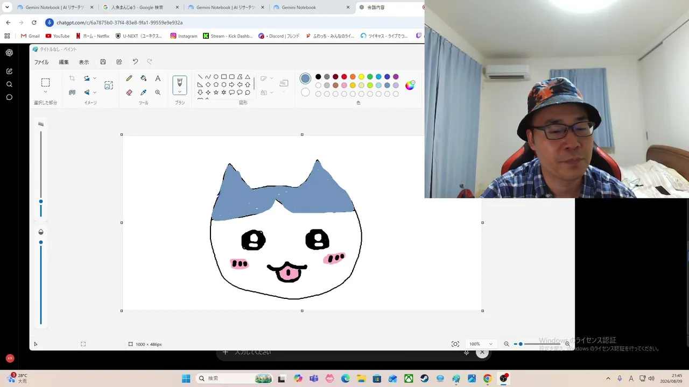The image size is (689, 387).
Task: Click the Paint zoom slider handle
Action: 521,344
